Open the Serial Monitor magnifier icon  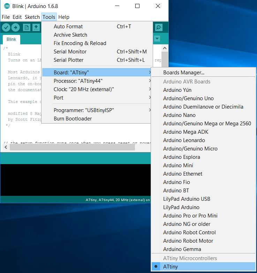pos(159,28)
